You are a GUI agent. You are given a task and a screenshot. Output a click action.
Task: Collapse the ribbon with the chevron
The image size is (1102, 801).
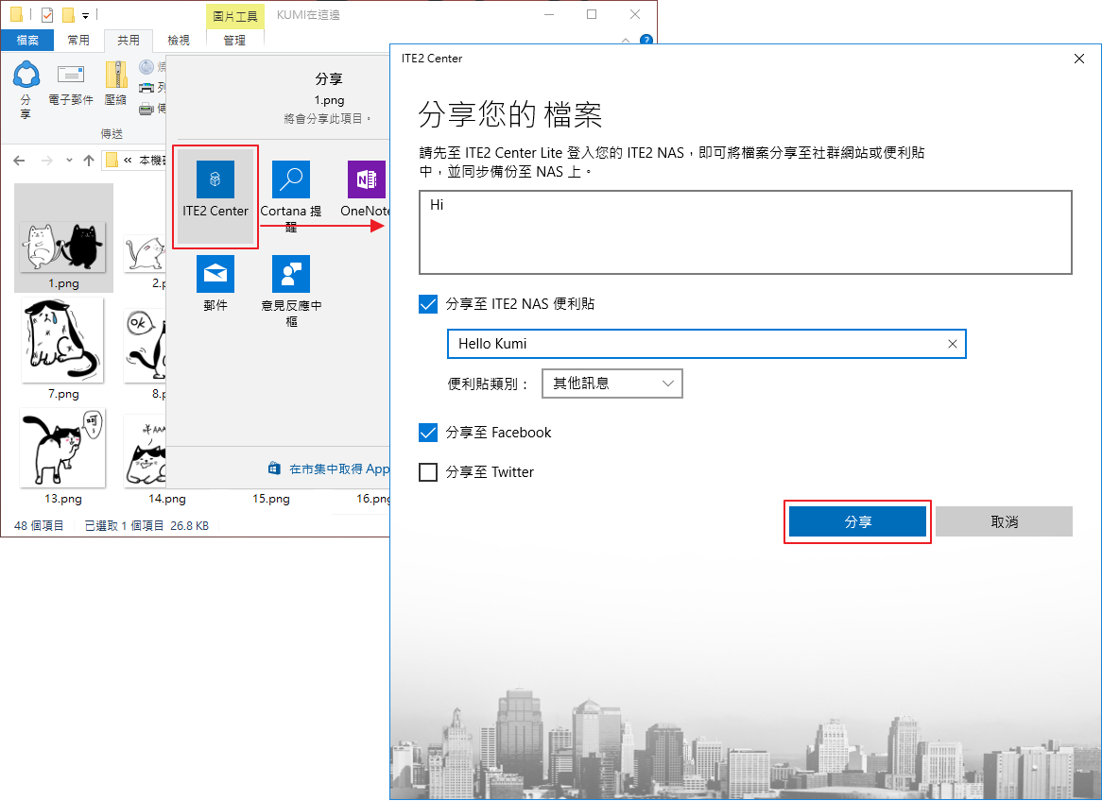click(x=626, y=40)
